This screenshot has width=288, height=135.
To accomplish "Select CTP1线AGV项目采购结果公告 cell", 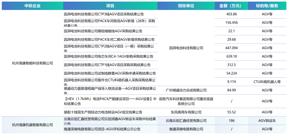I will (110, 65).
